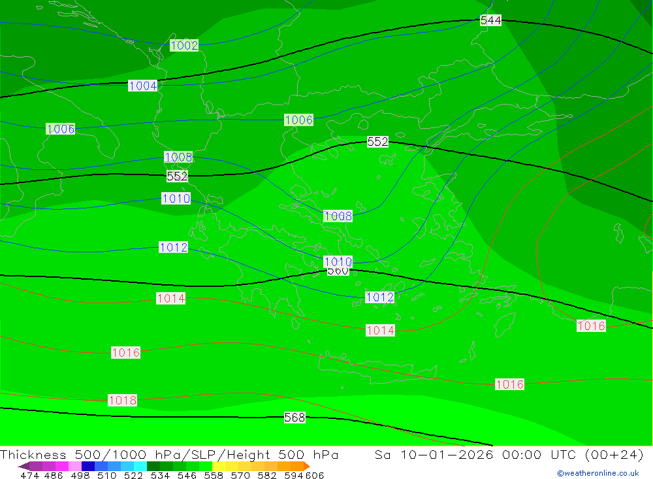Select the orange arrow end of the legend
Screen dimensions: 653x479
[x=306, y=466]
